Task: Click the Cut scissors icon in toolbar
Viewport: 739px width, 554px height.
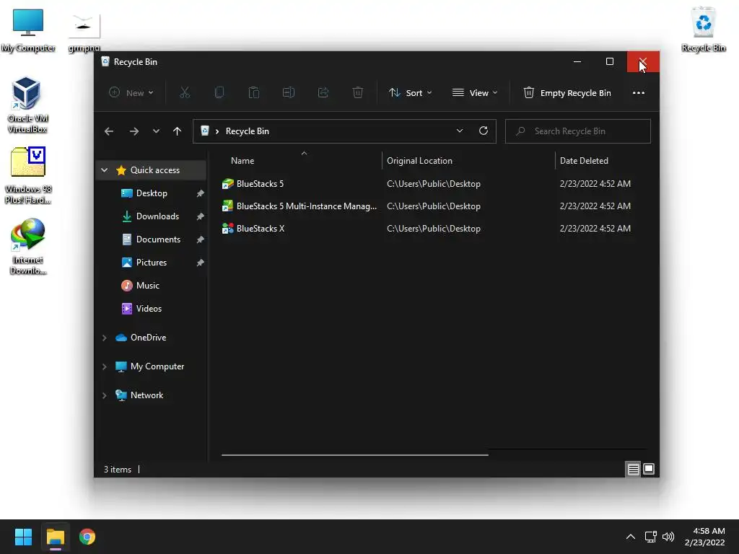Action: coord(184,93)
